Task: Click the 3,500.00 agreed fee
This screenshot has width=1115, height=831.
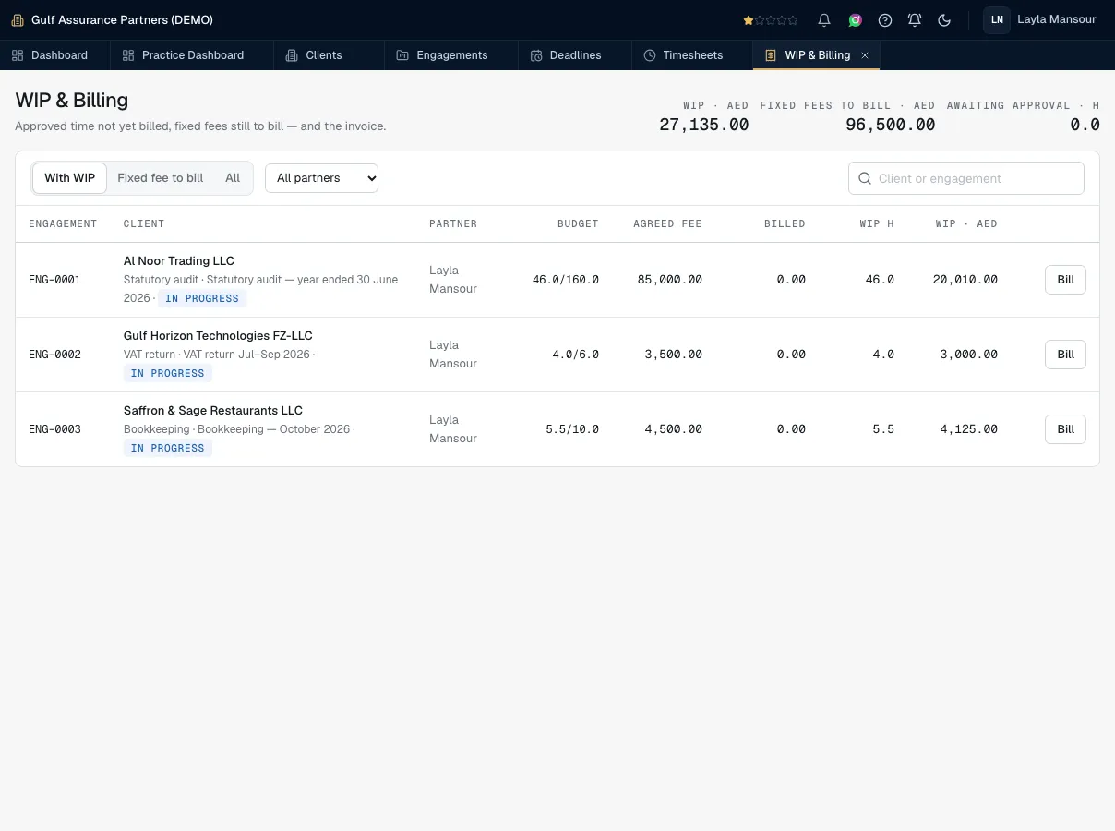Action: coord(674,355)
